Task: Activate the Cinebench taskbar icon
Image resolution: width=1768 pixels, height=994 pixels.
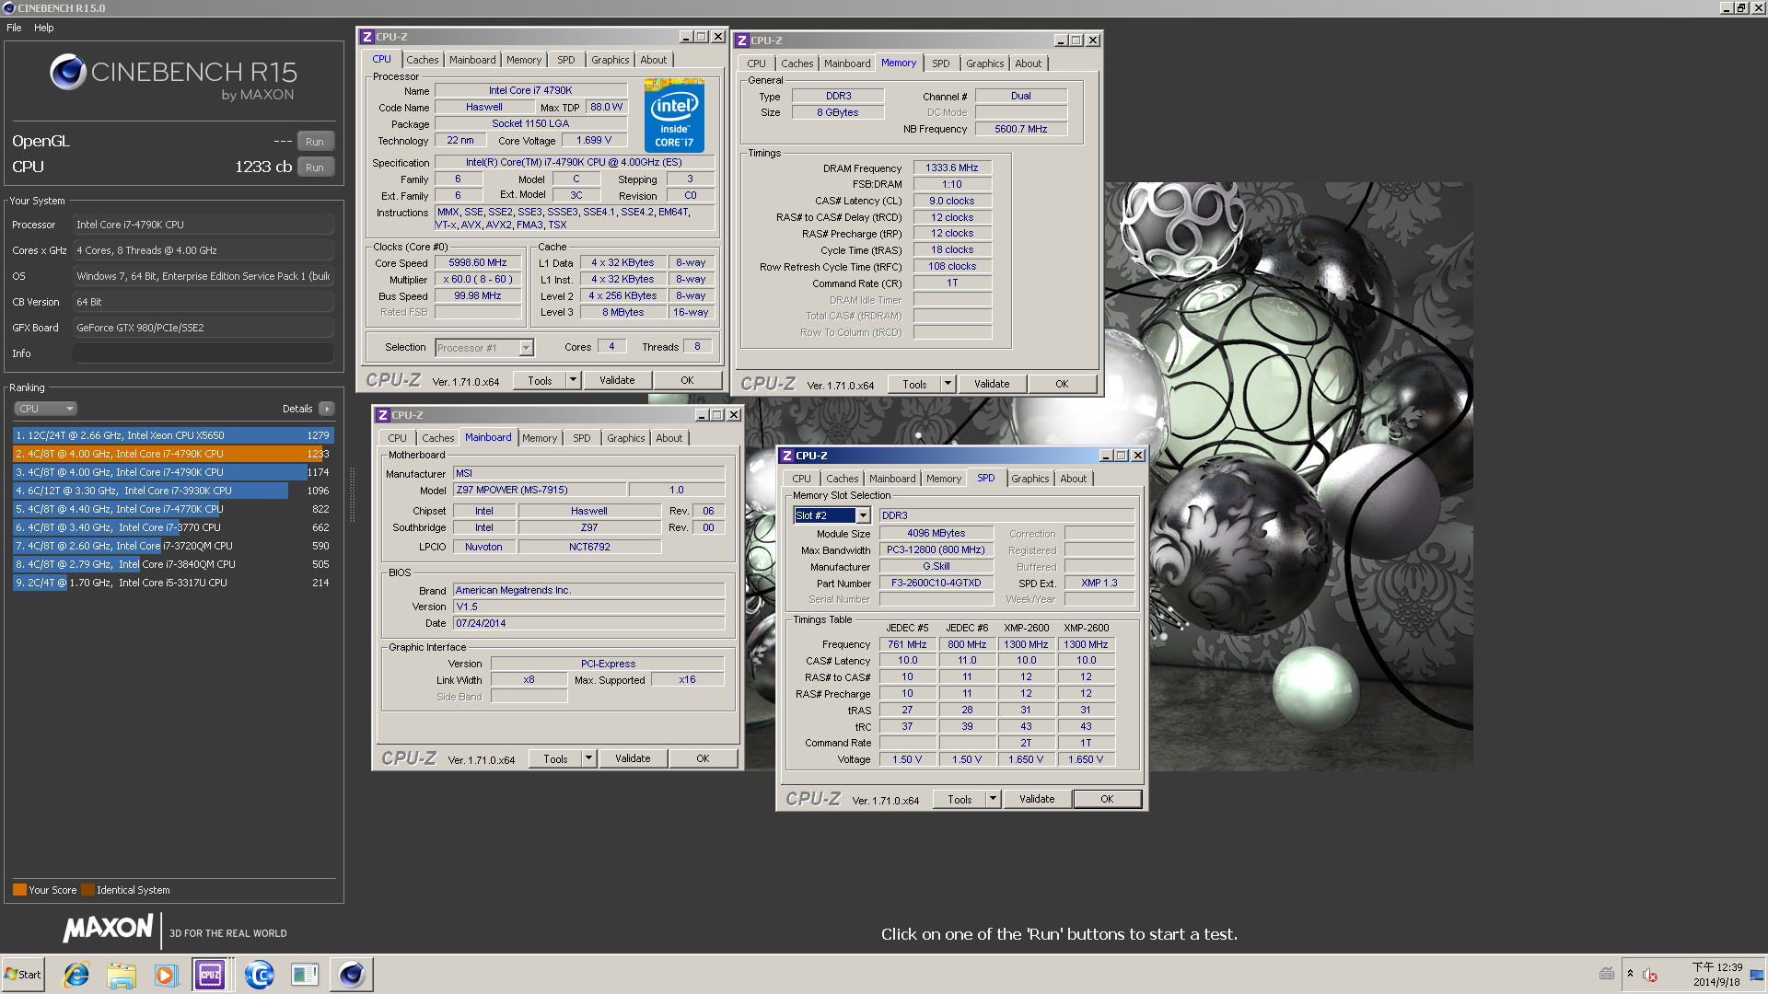Action: click(351, 975)
